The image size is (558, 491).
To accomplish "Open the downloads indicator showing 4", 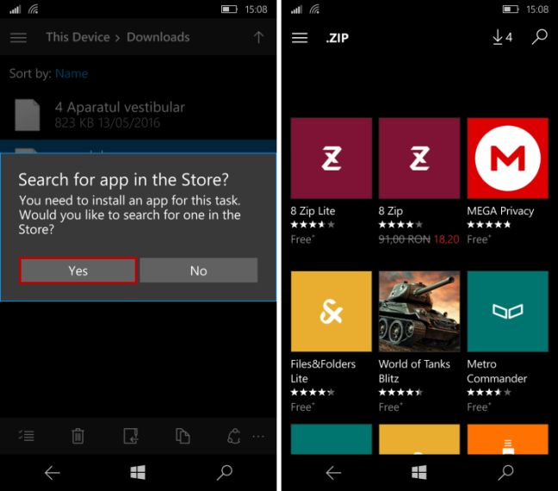I will click(502, 37).
